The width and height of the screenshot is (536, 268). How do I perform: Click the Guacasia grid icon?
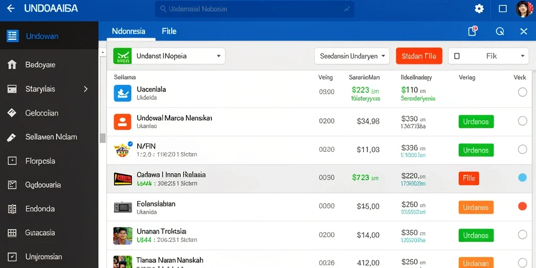coord(12,233)
